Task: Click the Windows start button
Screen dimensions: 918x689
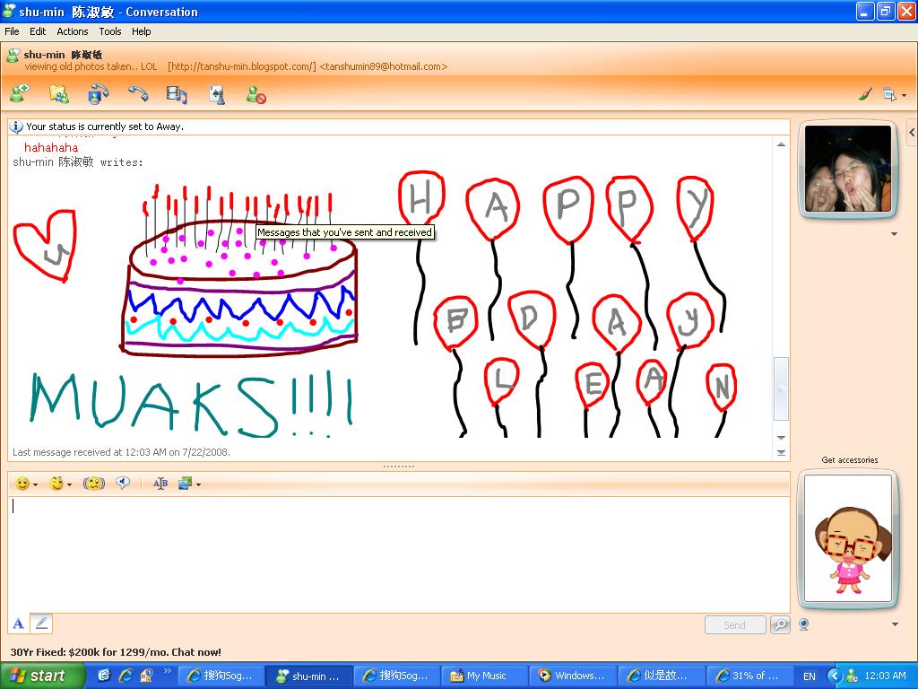Action: [x=41, y=676]
